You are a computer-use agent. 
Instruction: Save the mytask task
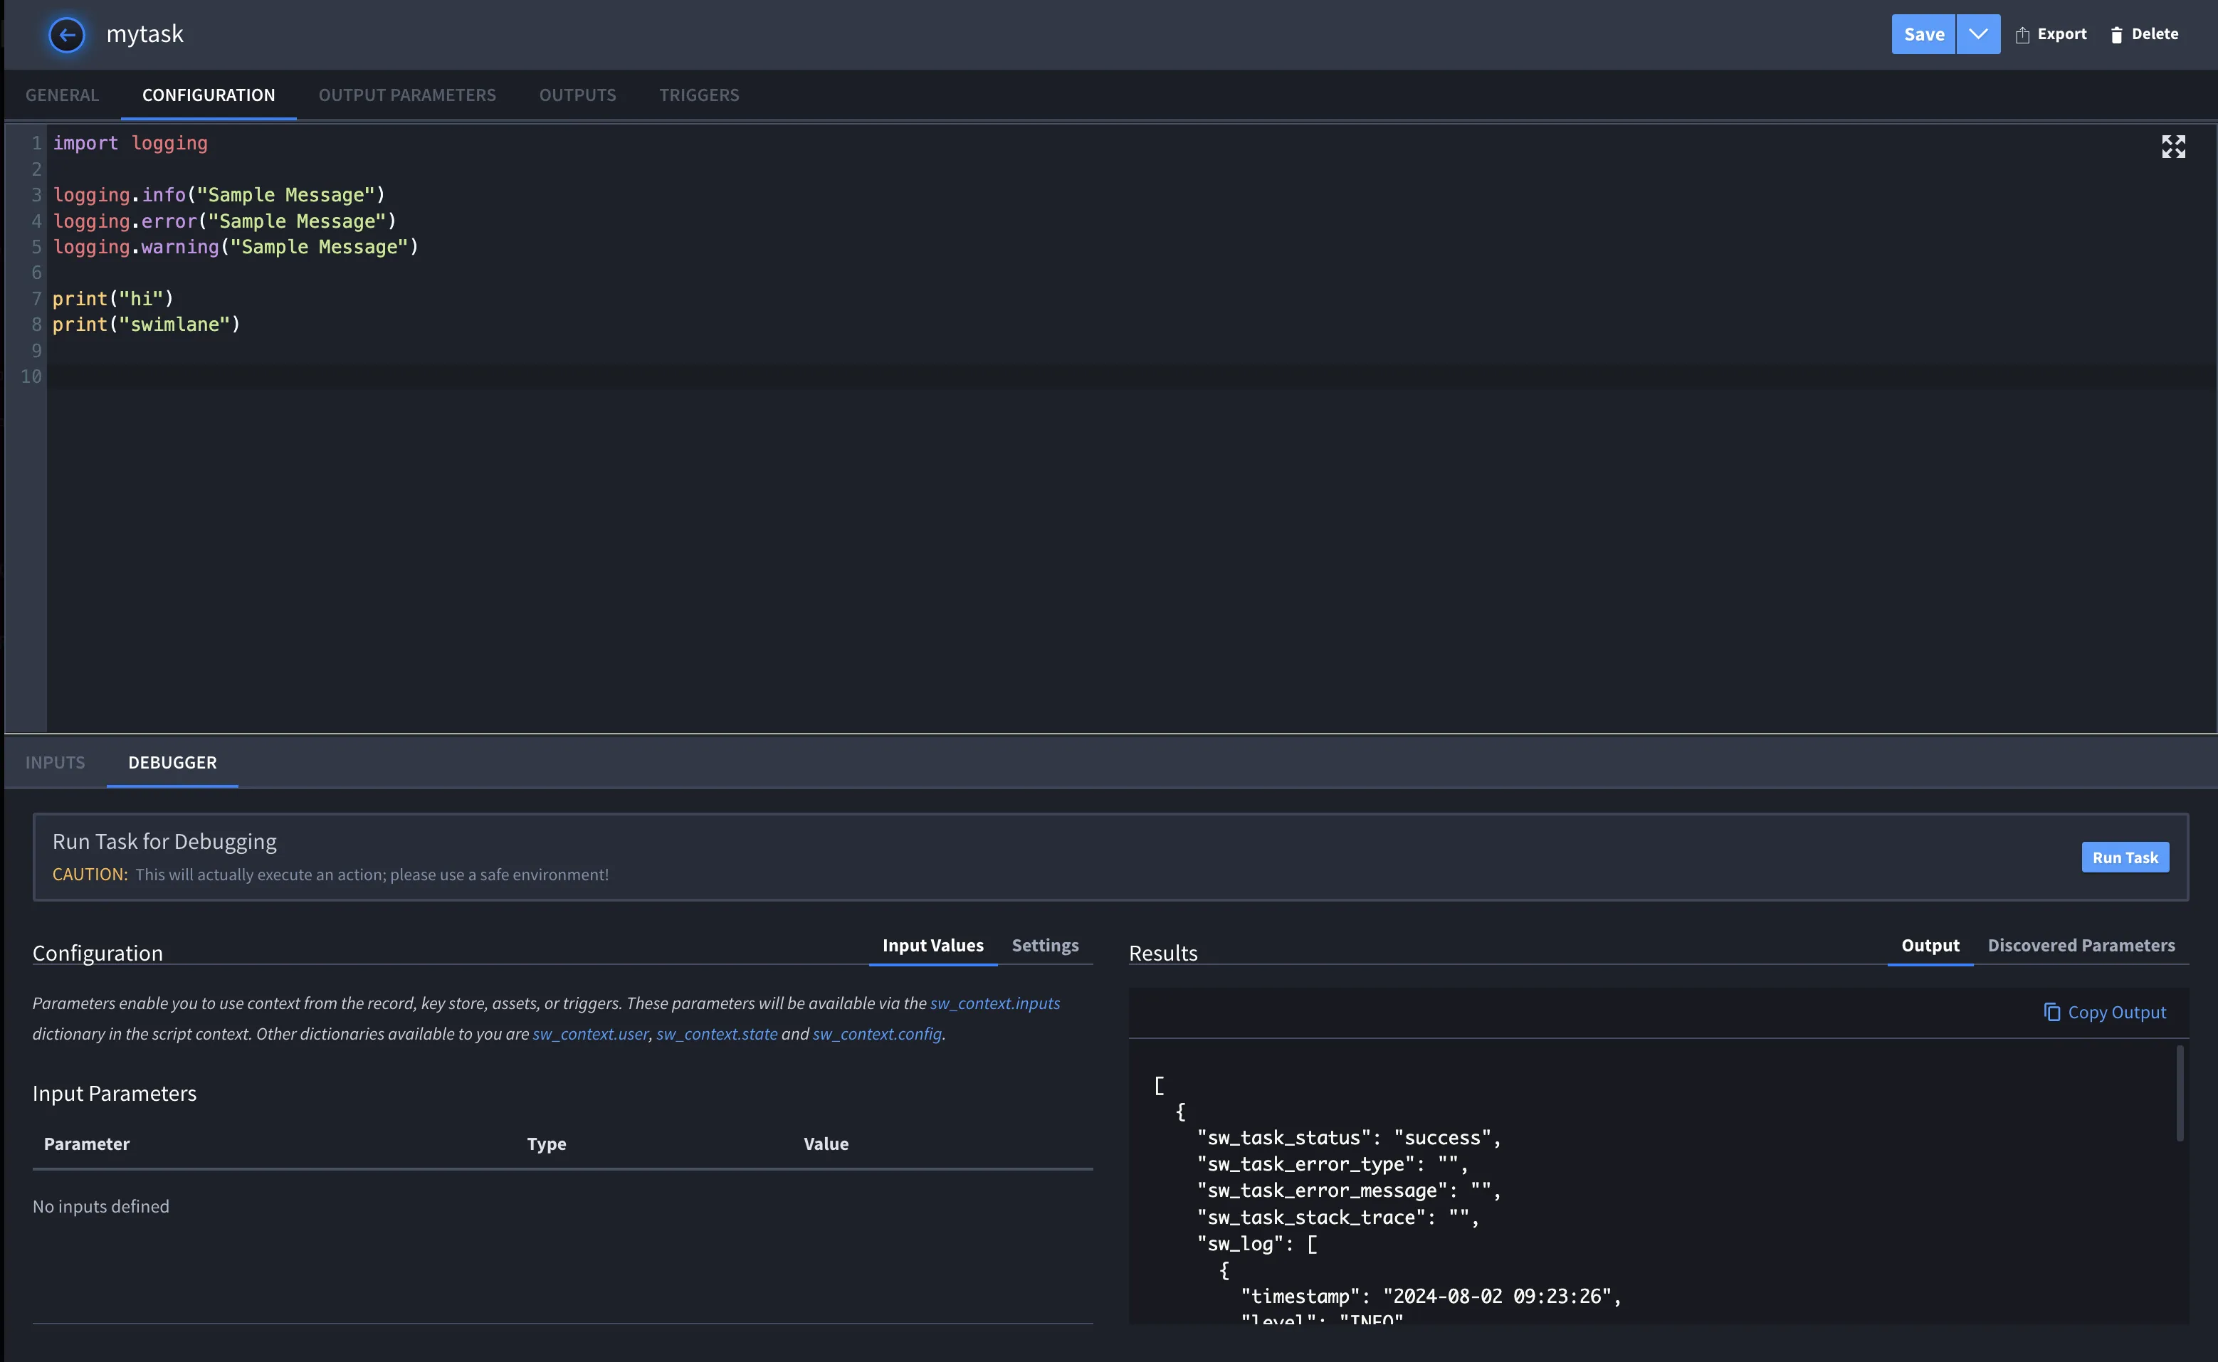coord(1923,34)
